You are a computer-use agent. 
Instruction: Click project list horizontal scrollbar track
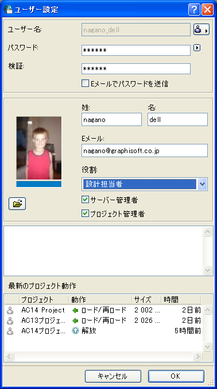[x=103, y=357]
